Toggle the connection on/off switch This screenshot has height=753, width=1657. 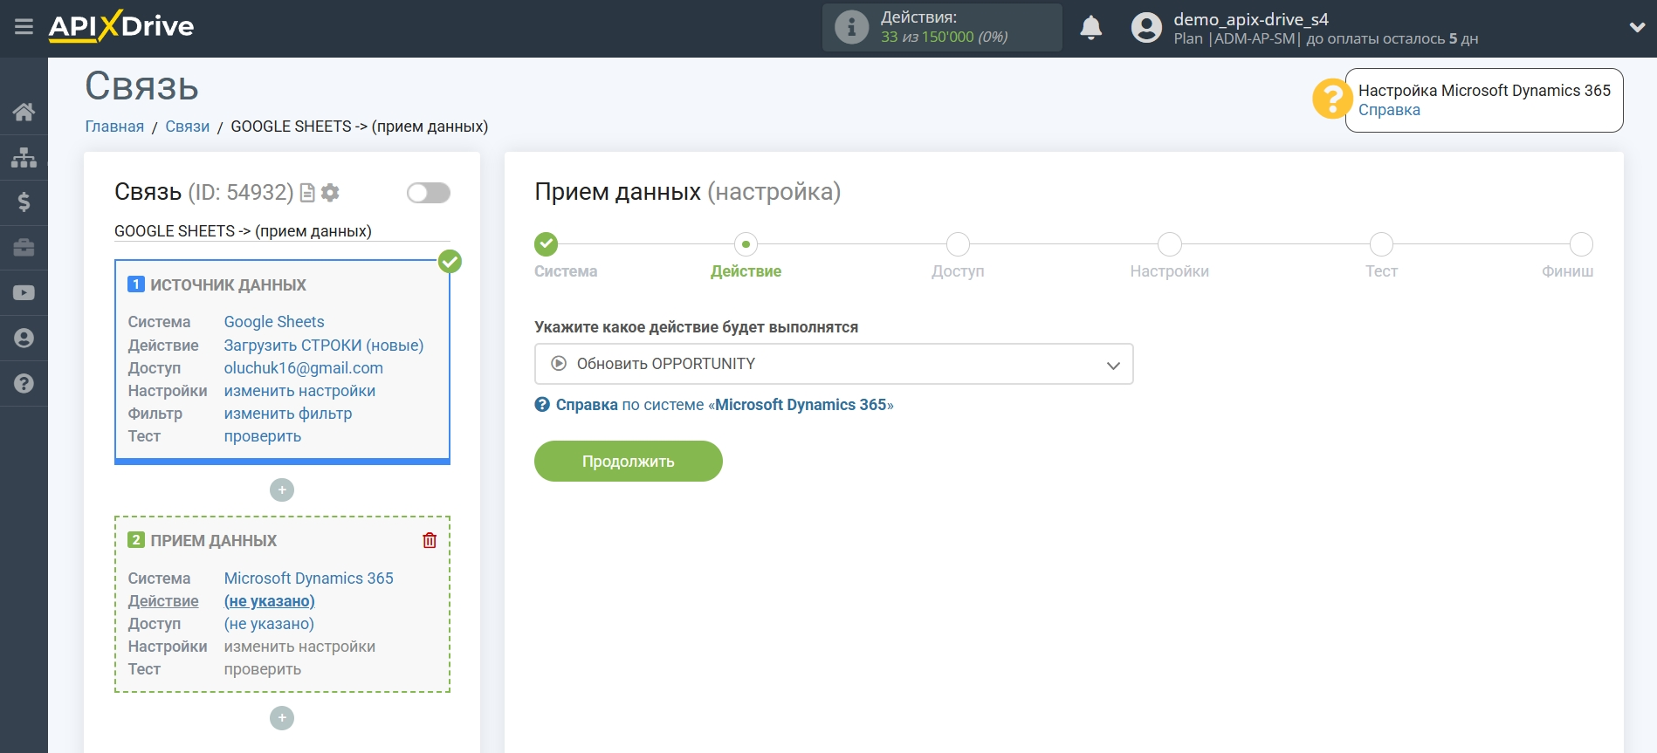pos(428,193)
